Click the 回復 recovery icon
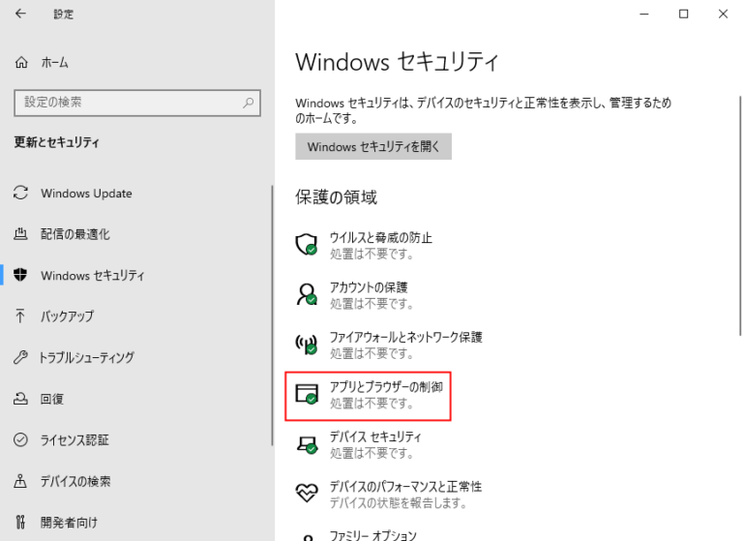743x541 pixels. pos(20,399)
